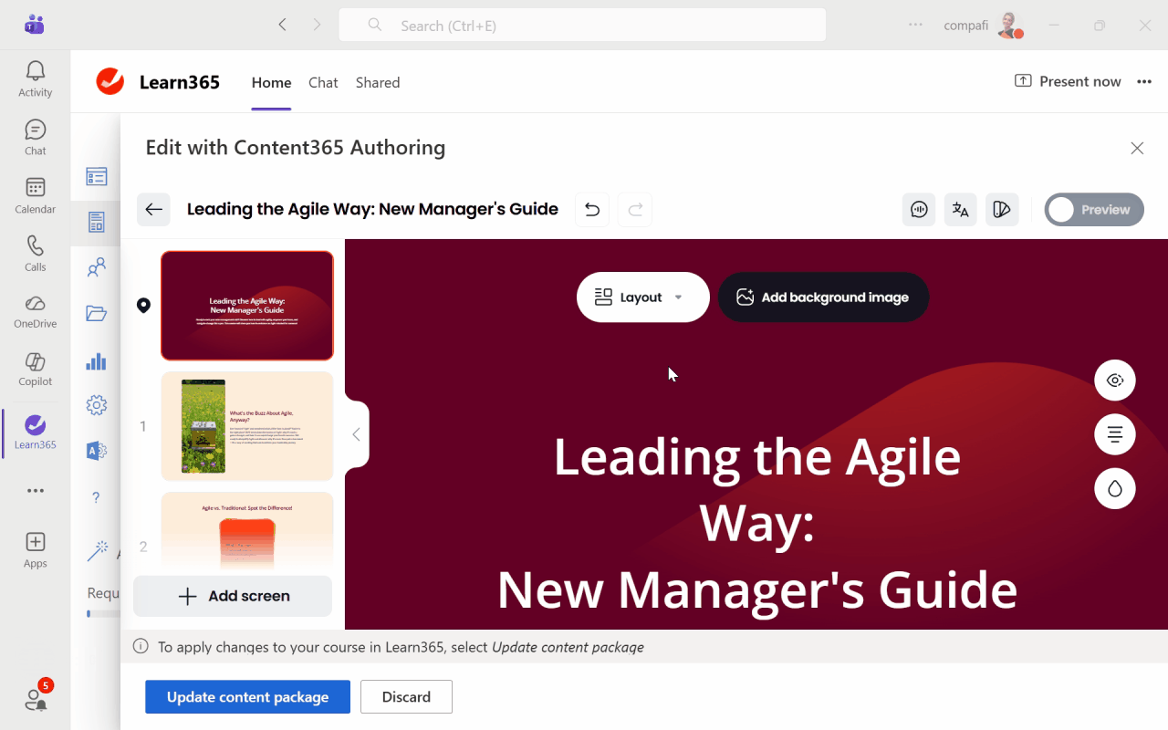The height and width of the screenshot is (730, 1168).
Task: Collapse the slide thumbnails panel chevron
Action: [x=356, y=433]
